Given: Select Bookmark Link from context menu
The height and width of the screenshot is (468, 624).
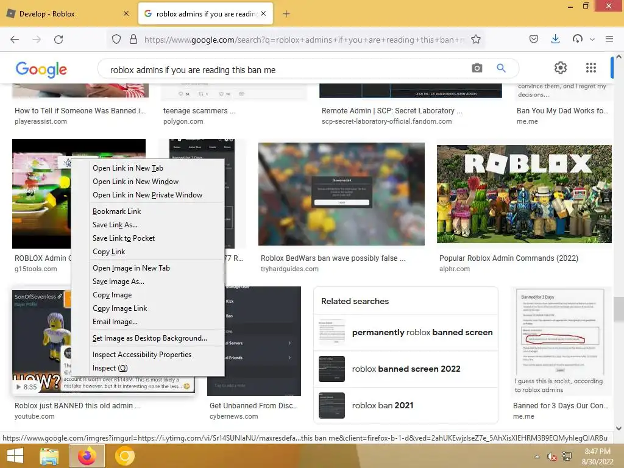Looking at the screenshot, I should 148,211.
